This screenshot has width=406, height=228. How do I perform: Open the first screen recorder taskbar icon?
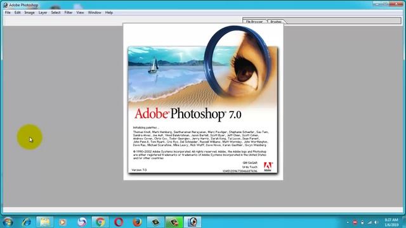pyautogui.click(x=155, y=222)
